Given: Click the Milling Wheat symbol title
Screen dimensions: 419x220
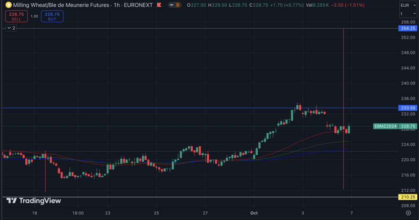Looking at the screenshot, I should (83, 5).
